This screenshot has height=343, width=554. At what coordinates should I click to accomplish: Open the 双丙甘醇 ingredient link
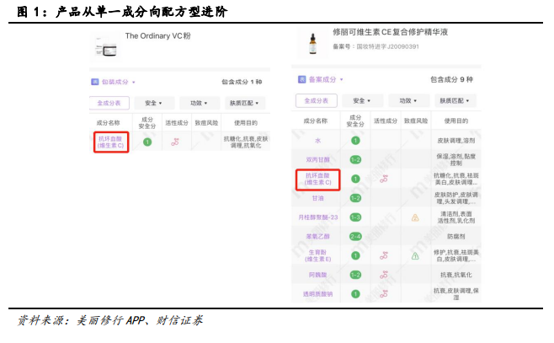coord(317,160)
